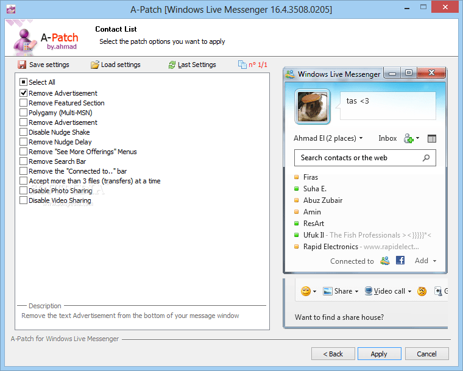The height and width of the screenshot is (371, 463).
Task: Open the emoticon dropdown arrow in chat toolbar
Action: 314,292
